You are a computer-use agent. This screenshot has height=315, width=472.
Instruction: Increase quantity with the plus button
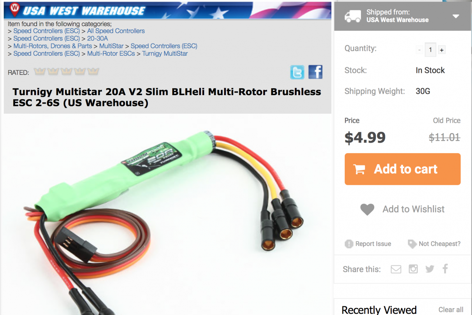click(442, 50)
